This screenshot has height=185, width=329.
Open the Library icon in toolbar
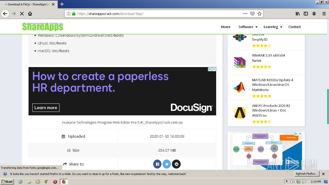tap(298, 14)
